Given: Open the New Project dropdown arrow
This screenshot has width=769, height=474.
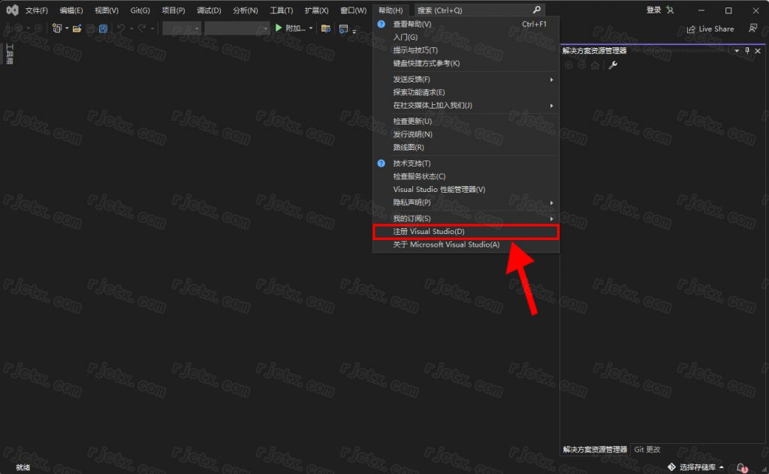Looking at the screenshot, I should 66,28.
